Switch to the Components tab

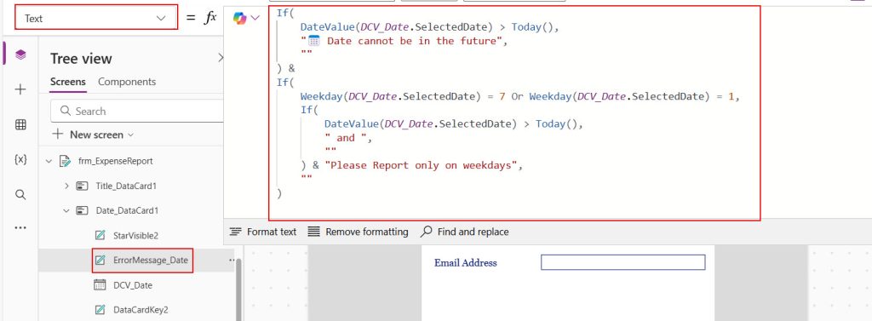(x=127, y=82)
